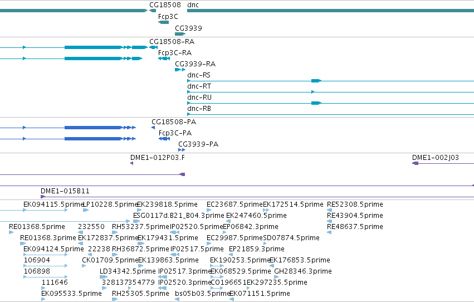The height and width of the screenshot is (302, 474).
Task: Click the RH25305.5prime EST label
Action: tap(140, 294)
